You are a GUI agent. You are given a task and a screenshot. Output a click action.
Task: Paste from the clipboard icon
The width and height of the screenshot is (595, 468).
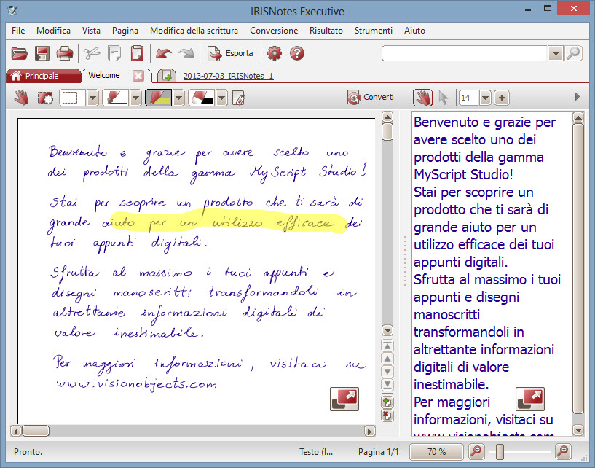point(137,53)
